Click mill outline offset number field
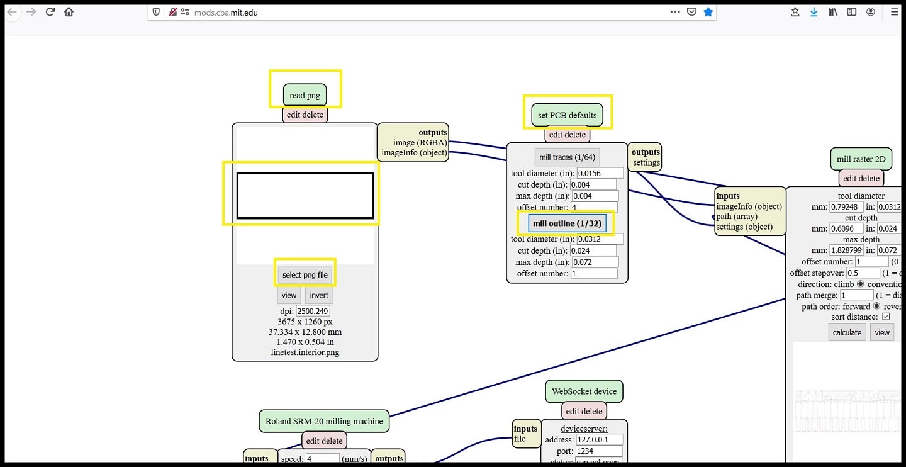 [x=594, y=273]
